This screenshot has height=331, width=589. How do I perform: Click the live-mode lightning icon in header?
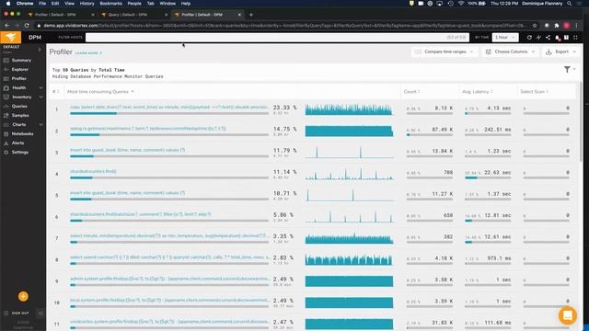pyautogui.click(x=538, y=38)
